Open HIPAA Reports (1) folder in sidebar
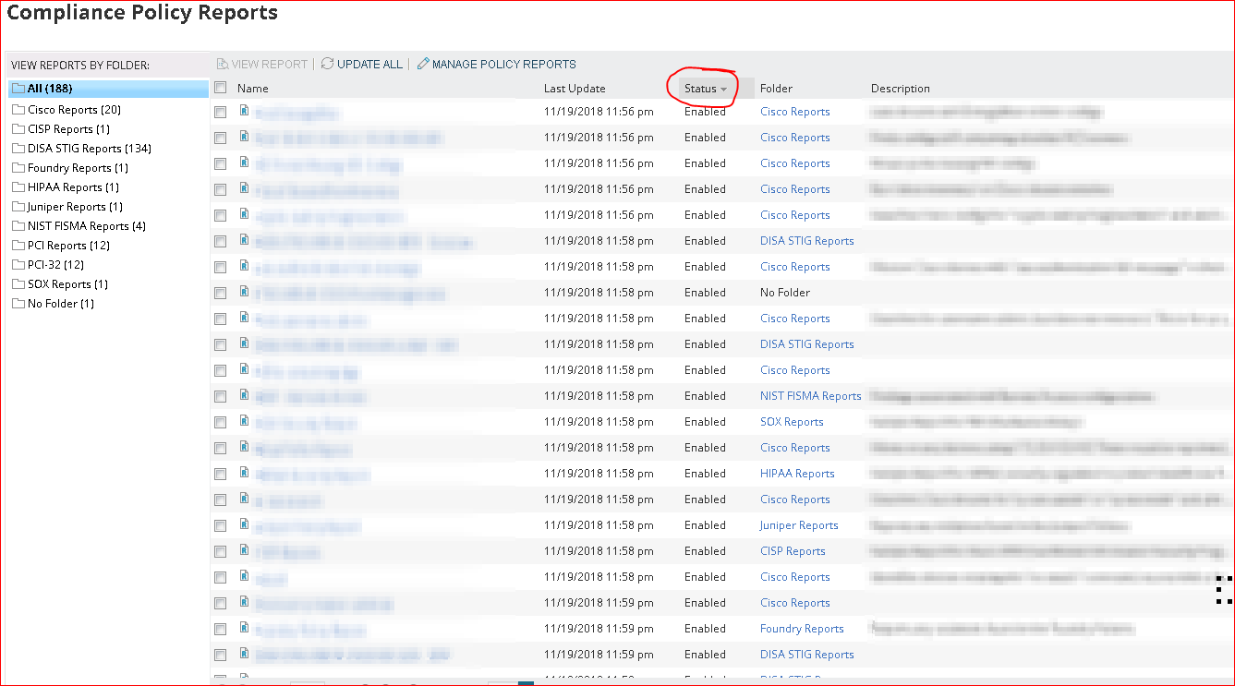 coord(73,187)
